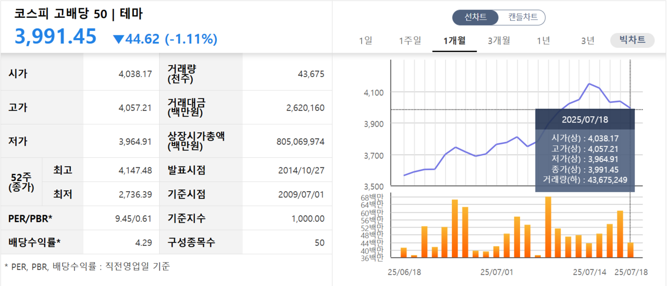Viewport: 667px width, 286px height.
Task: Select the 1년 chart period tab
Action: coord(544,41)
